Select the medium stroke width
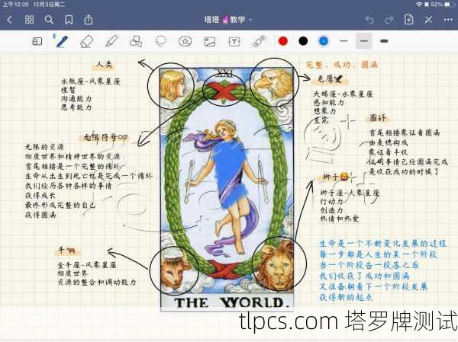 point(363,41)
